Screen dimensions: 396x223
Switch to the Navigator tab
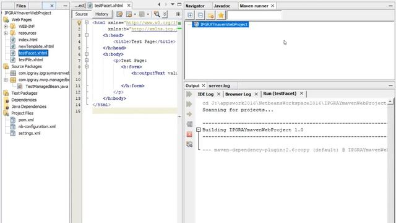pos(195,6)
